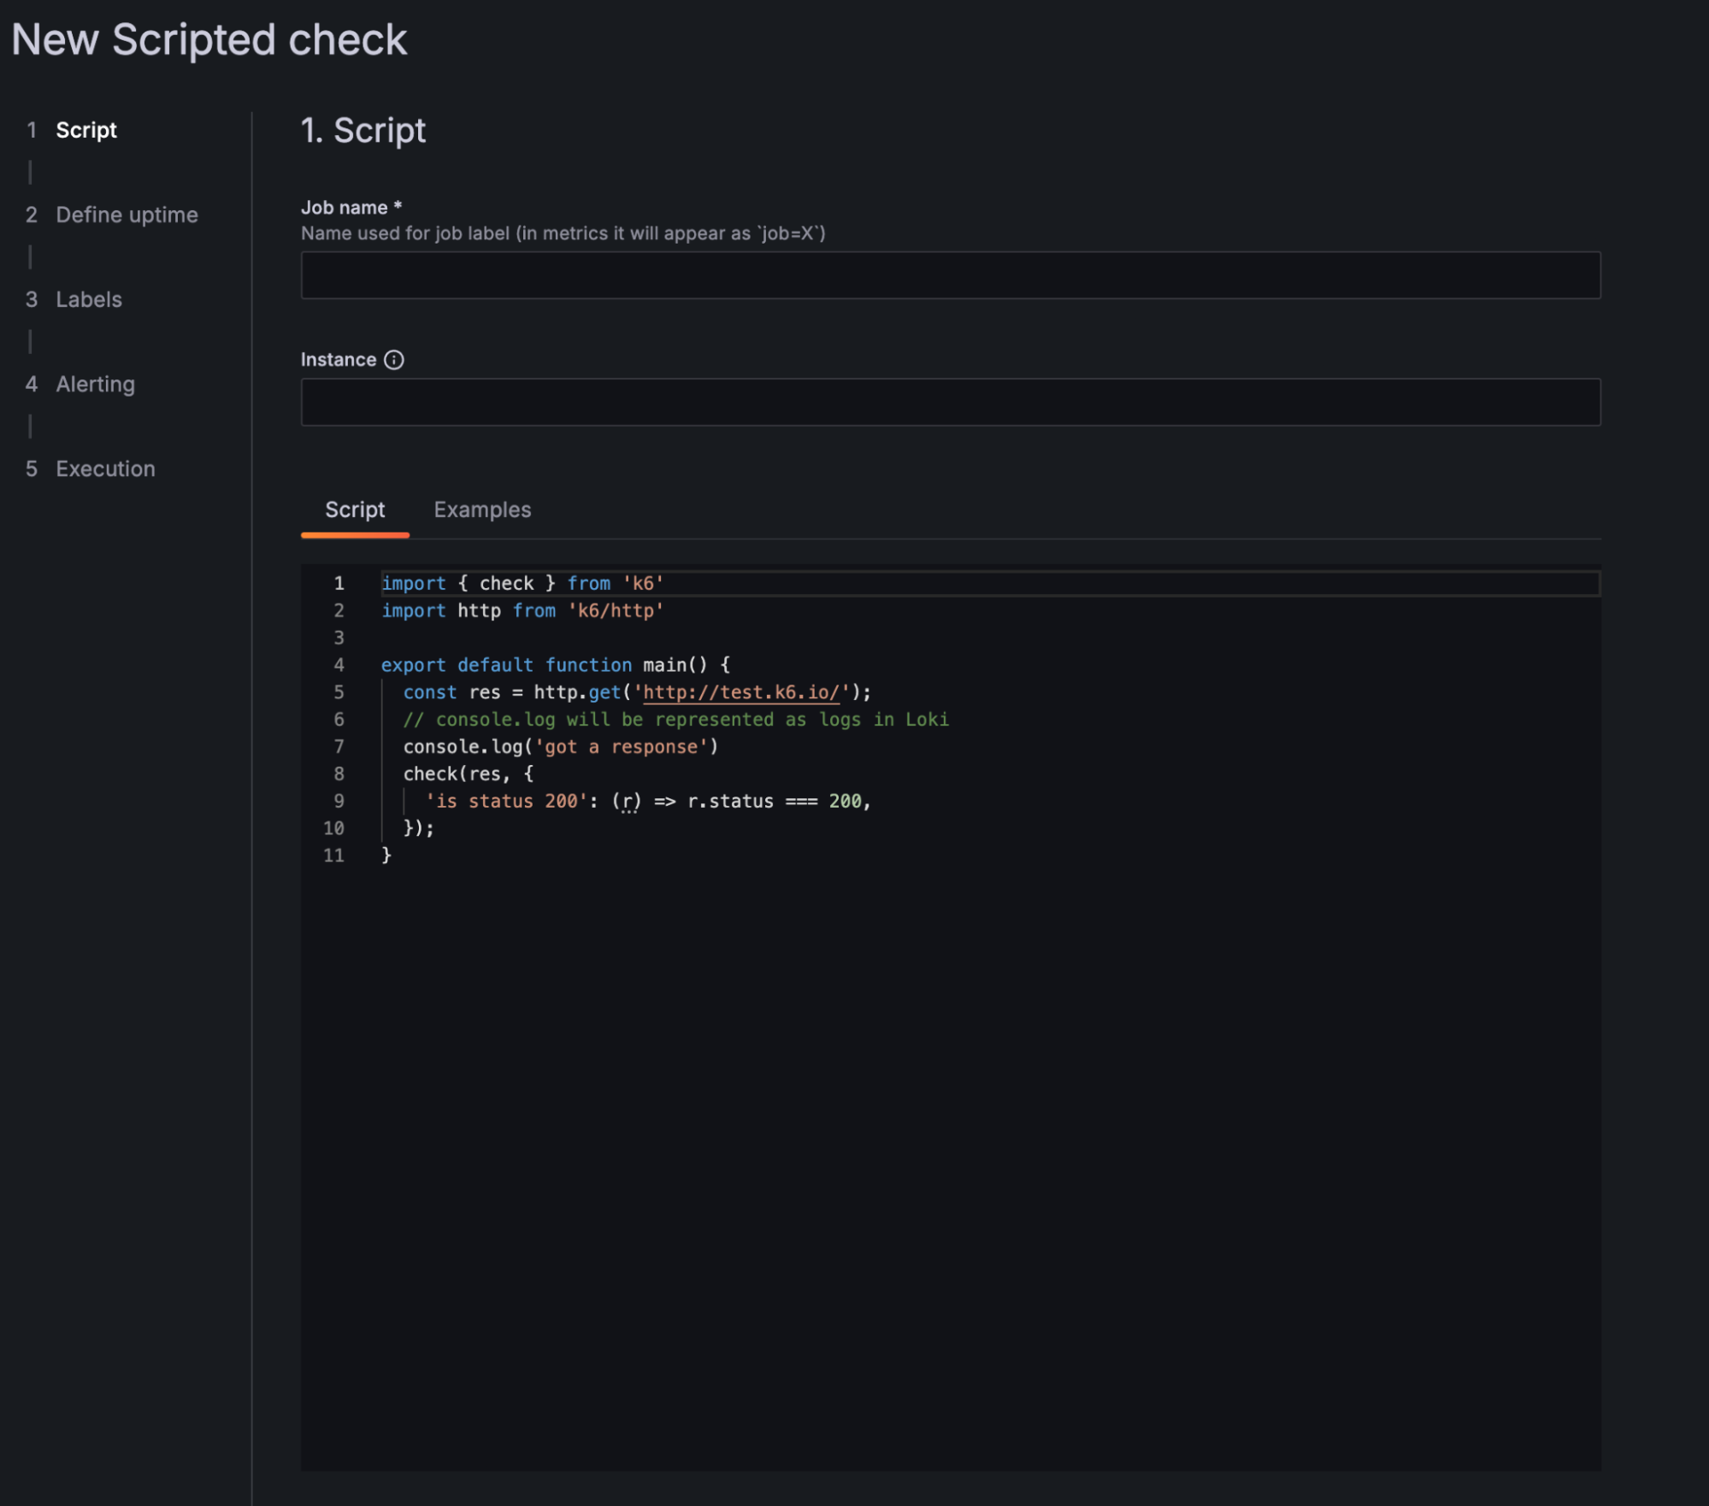Select the export default function line
1709x1506 pixels.
(556, 664)
